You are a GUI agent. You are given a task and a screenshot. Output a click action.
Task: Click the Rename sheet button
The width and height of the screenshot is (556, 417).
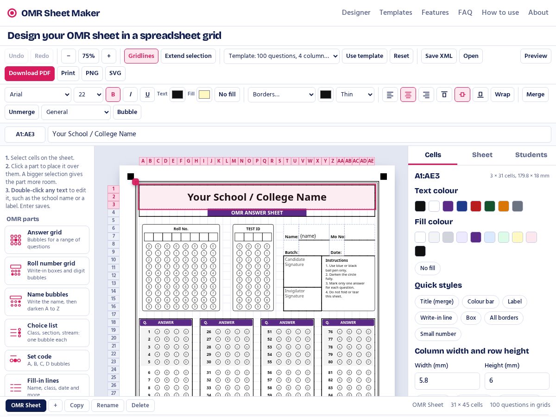click(x=107, y=405)
